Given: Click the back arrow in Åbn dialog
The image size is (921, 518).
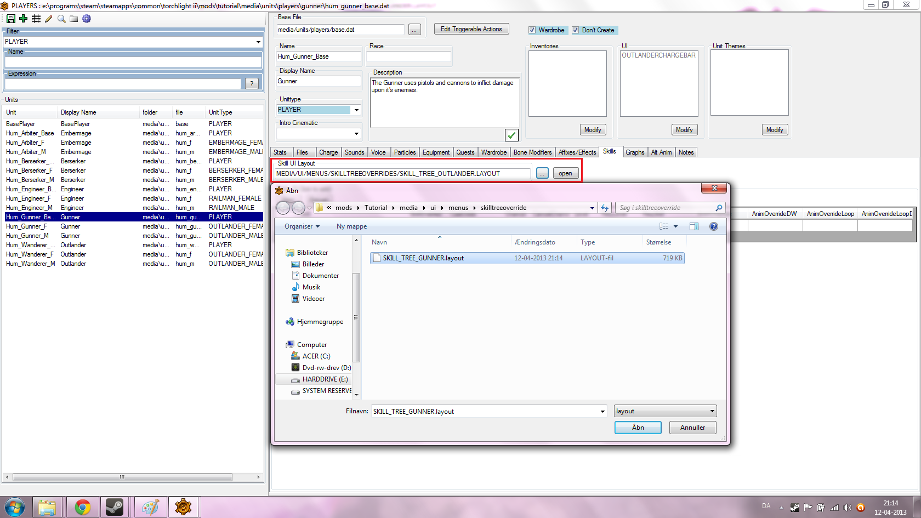Looking at the screenshot, I should coord(283,208).
